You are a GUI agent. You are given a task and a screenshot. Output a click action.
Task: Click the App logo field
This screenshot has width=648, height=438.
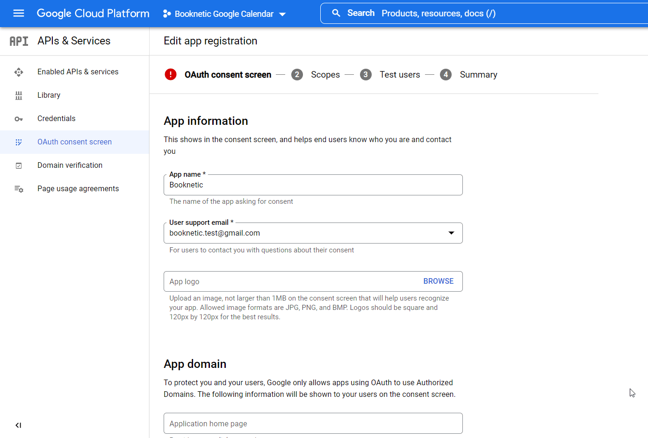click(x=313, y=281)
